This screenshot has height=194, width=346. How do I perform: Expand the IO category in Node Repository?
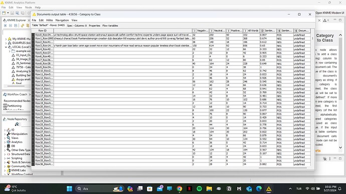(x=5, y=130)
